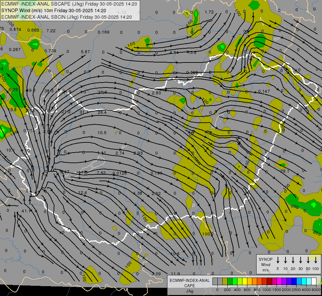Viewport: 322px width, 296px height.
Task: Click the map value '10.5'
Action: (102, 133)
